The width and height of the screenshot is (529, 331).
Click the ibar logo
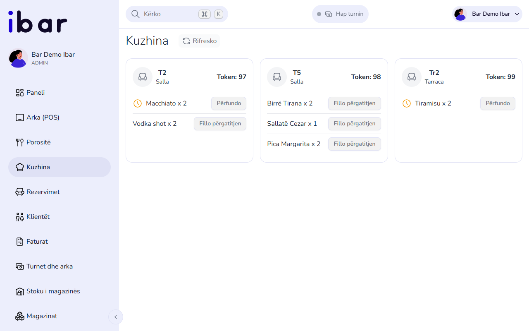[38, 22]
